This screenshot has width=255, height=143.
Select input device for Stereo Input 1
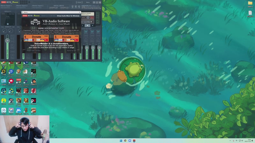5,8
